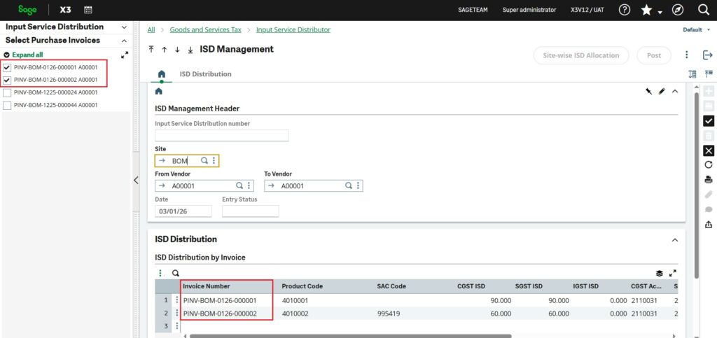
Task: Click the Input Service Distribution number field
Action: click(221, 136)
